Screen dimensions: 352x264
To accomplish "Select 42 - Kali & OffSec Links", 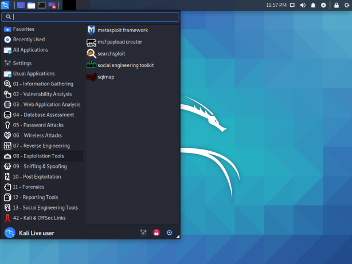I will (42, 218).
